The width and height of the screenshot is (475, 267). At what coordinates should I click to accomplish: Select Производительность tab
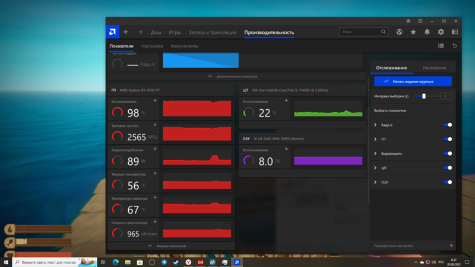269,33
